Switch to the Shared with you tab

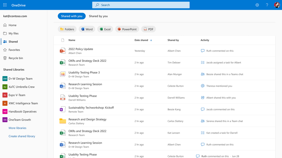(x=72, y=16)
